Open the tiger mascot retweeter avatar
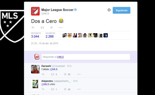This screenshot has height=95, width=155. (x=70, y=35)
